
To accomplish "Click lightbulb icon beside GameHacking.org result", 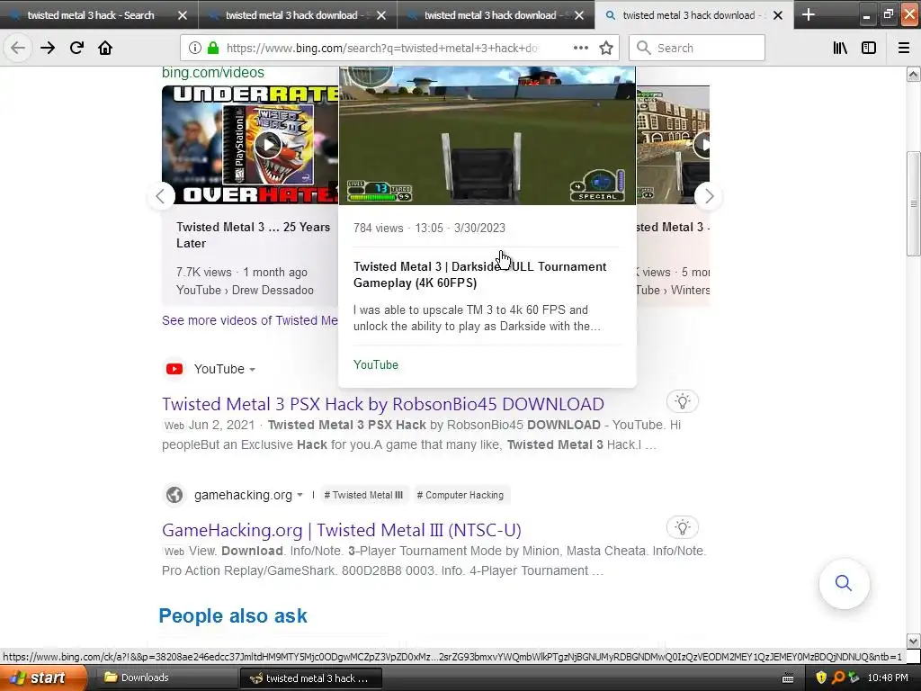I will pos(683,527).
